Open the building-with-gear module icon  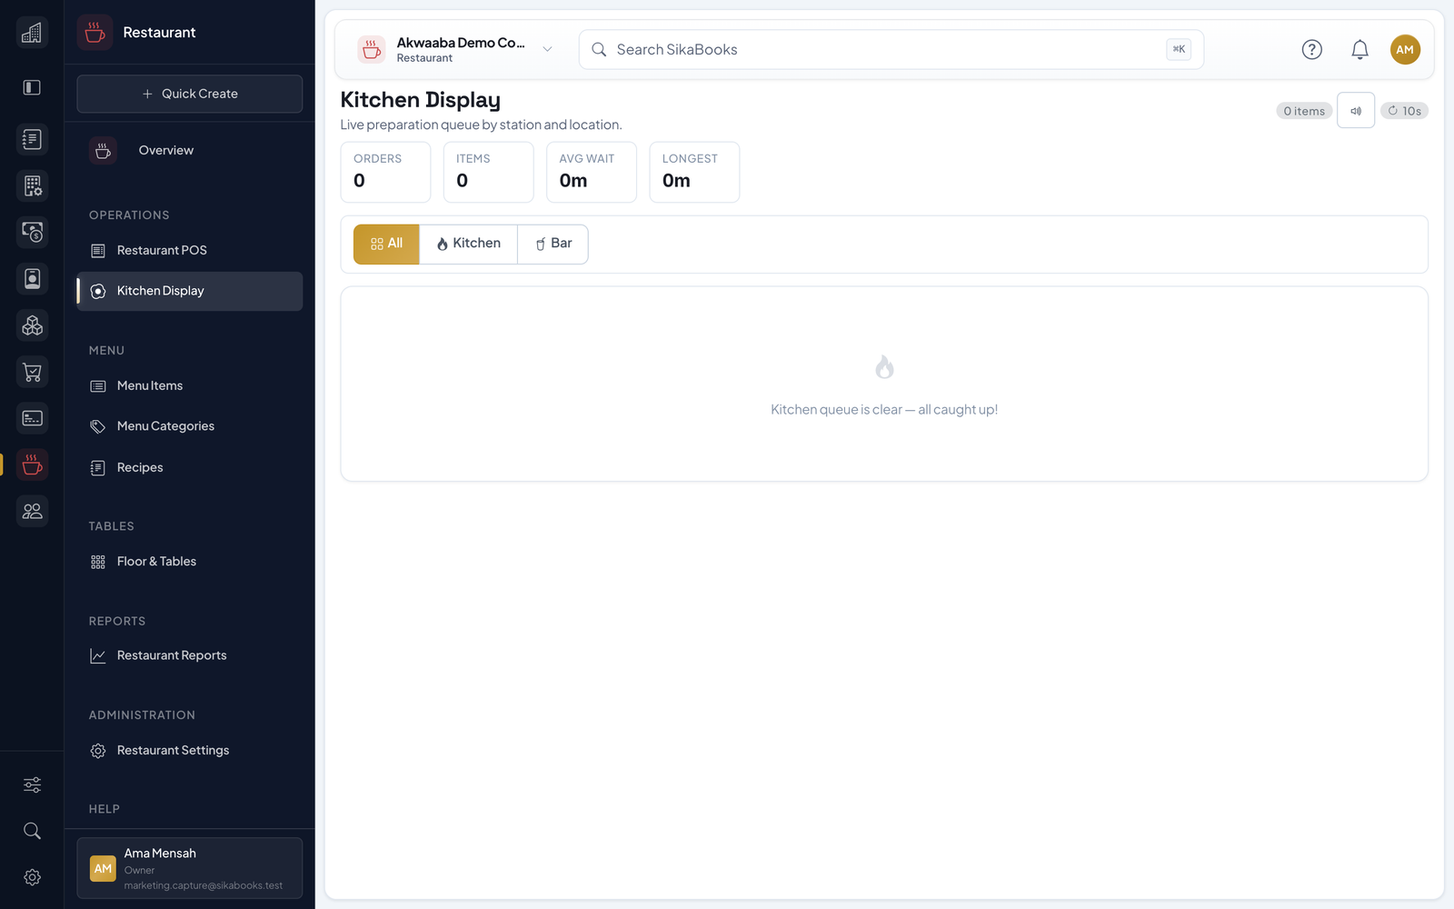(32, 185)
